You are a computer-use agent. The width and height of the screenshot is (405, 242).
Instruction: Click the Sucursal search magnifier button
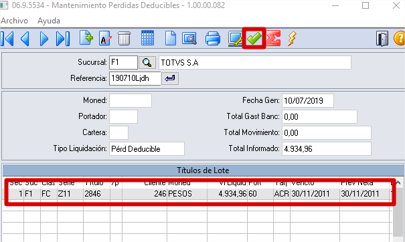click(x=147, y=62)
